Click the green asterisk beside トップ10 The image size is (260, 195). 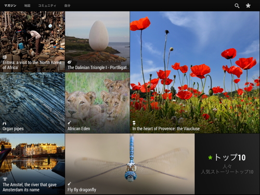(x=210, y=158)
